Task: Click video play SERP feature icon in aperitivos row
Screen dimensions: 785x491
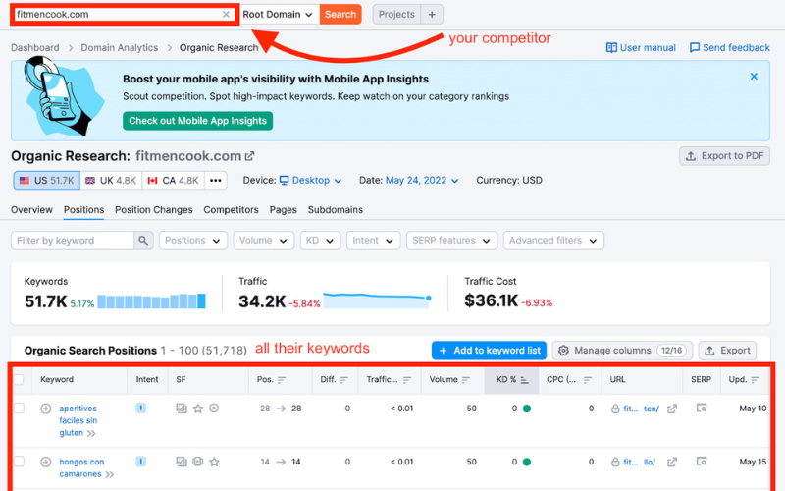Action: pos(214,408)
